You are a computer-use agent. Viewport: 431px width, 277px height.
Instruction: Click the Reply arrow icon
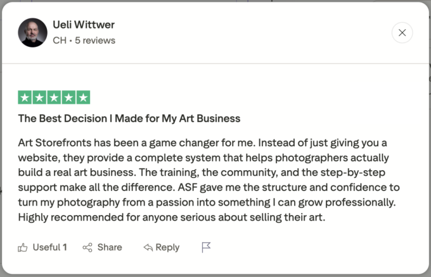click(148, 247)
